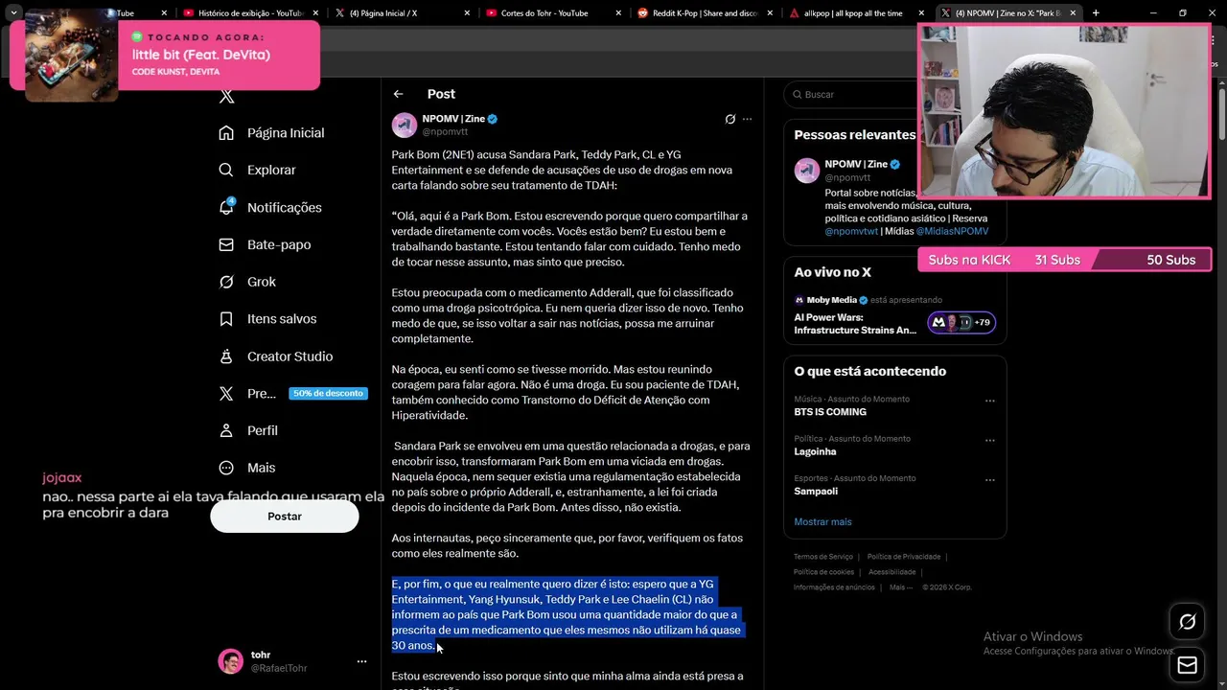
Task: Click NPOMV | Zine in Pessoas relevantes
Action: click(856, 164)
